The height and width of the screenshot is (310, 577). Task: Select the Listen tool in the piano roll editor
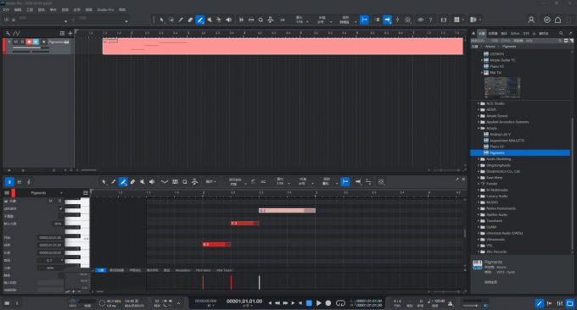click(x=152, y=182)
